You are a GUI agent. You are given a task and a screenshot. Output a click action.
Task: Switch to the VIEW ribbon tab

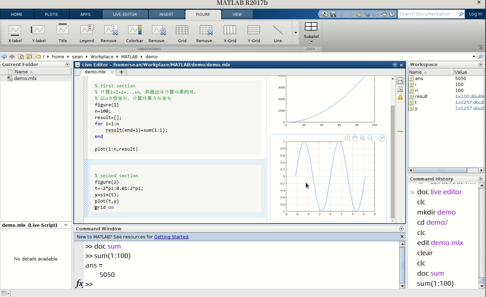(237, 14)
